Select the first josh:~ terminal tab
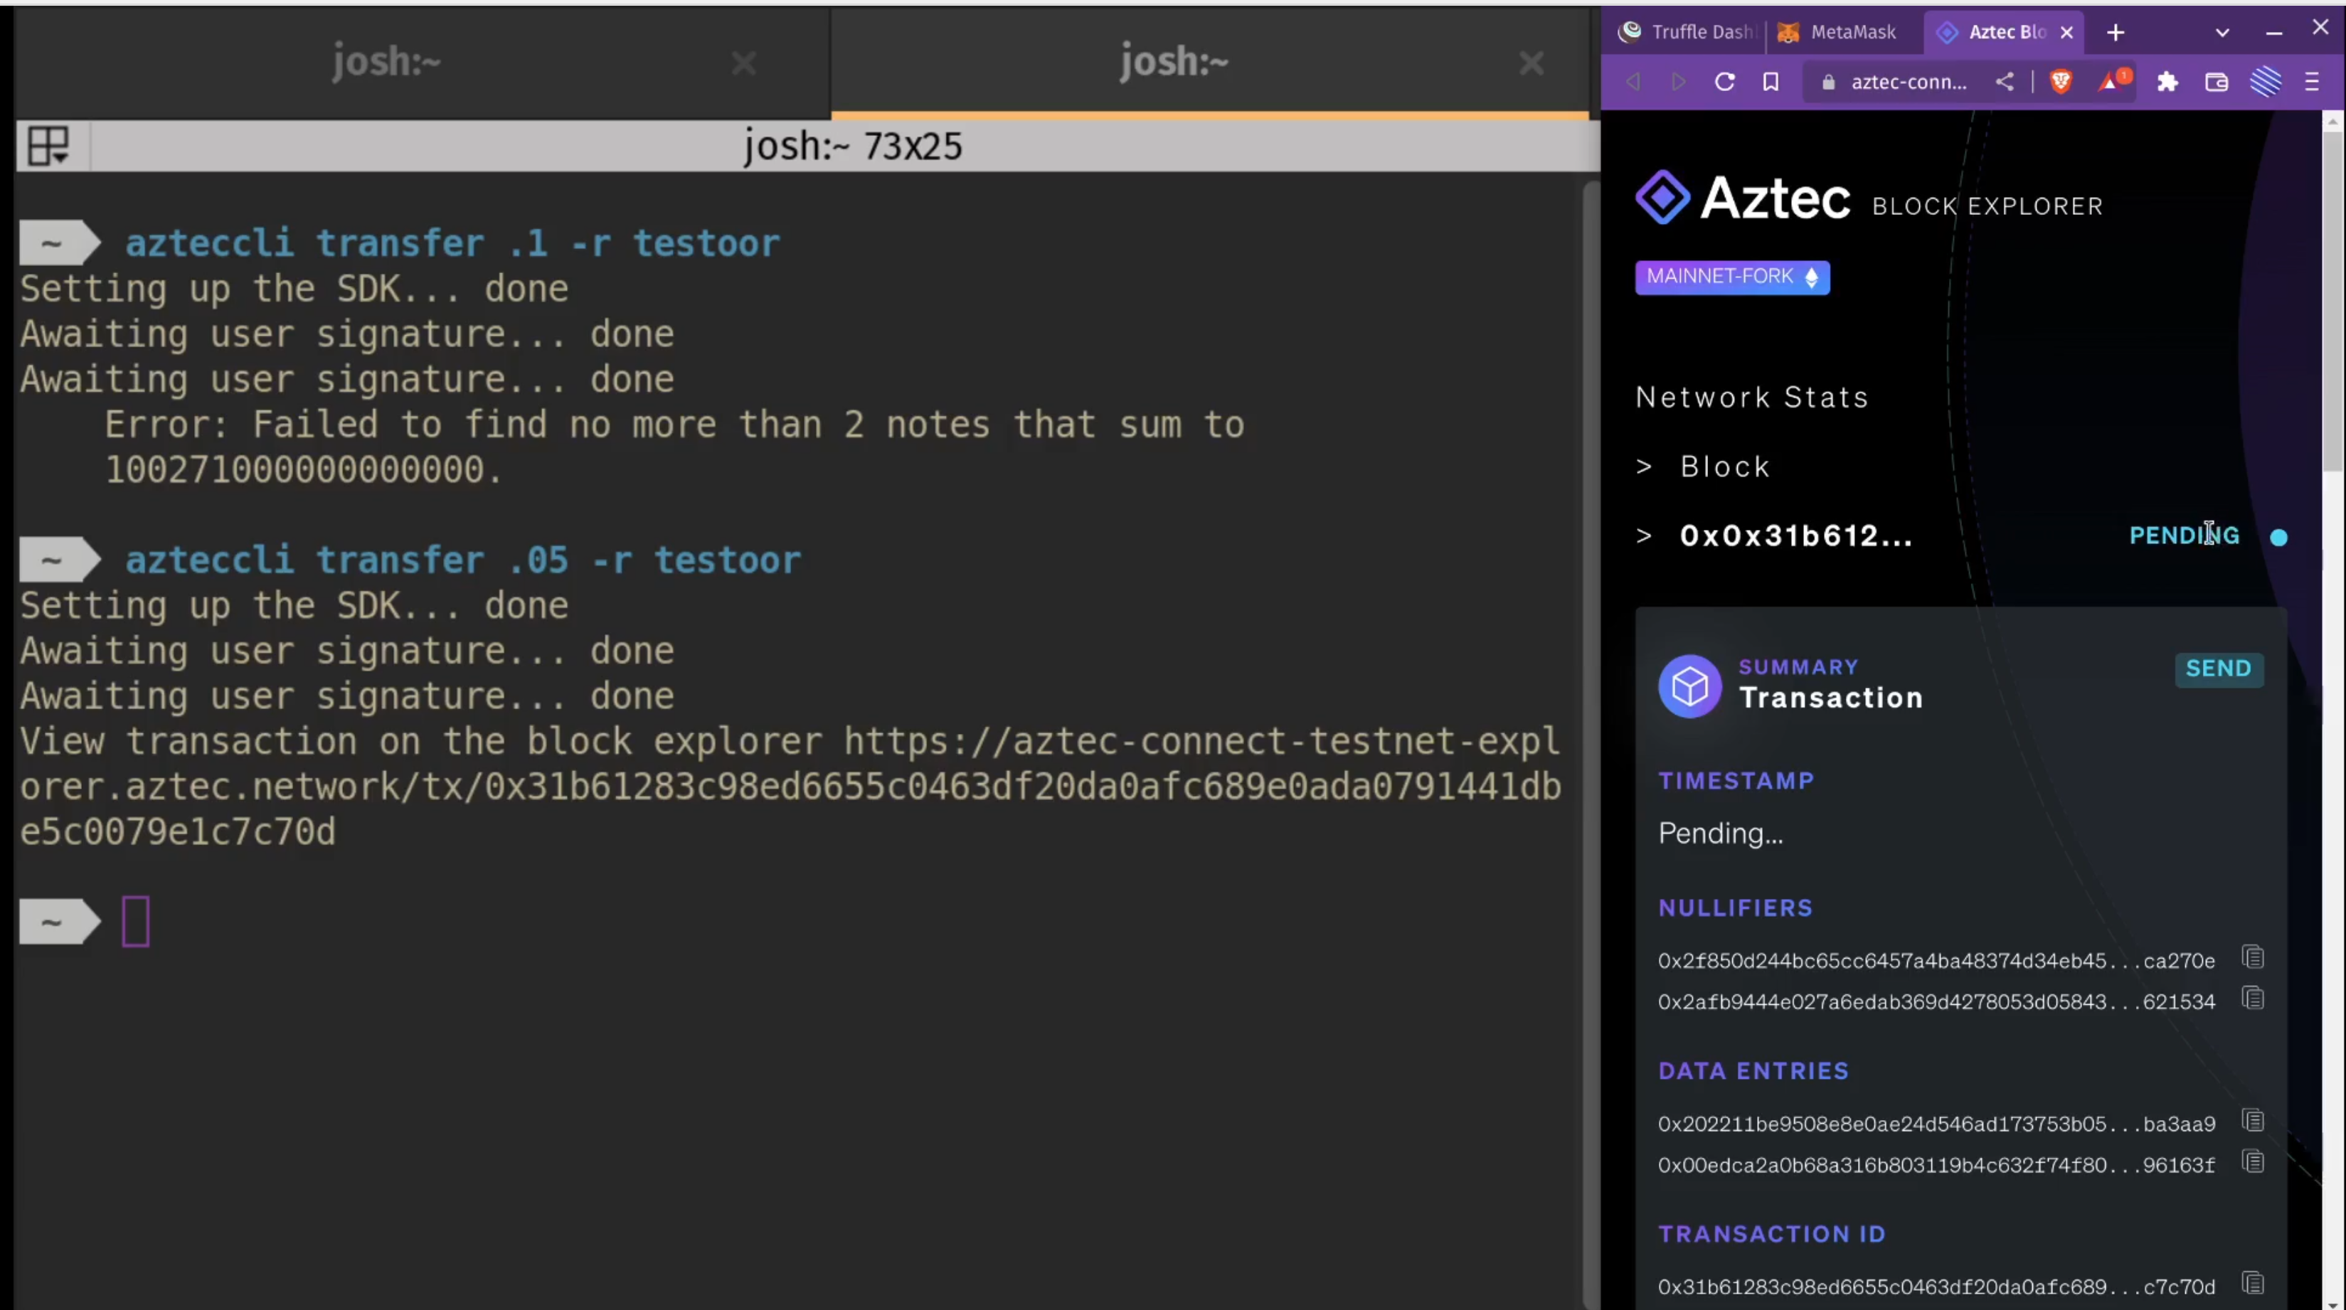2346x1310 pixels. [386, 62]
